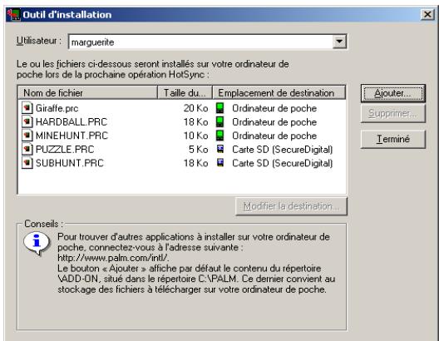Click Carte SD destination for SUBHUNT.PRC
439x341 pixels.
click(x=283, y=163)
